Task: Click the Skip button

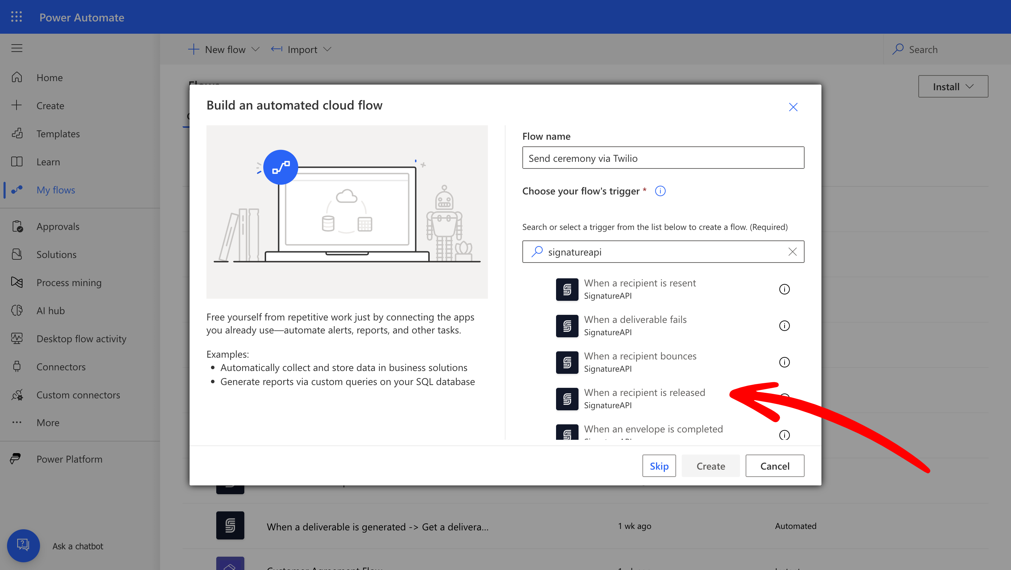Action: pos(659,466)
